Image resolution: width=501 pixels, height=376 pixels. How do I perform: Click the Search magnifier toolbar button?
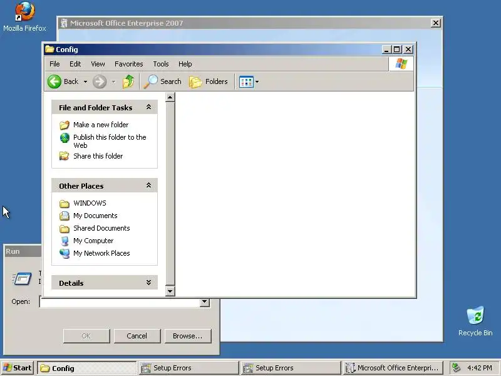tap(162, 81)
